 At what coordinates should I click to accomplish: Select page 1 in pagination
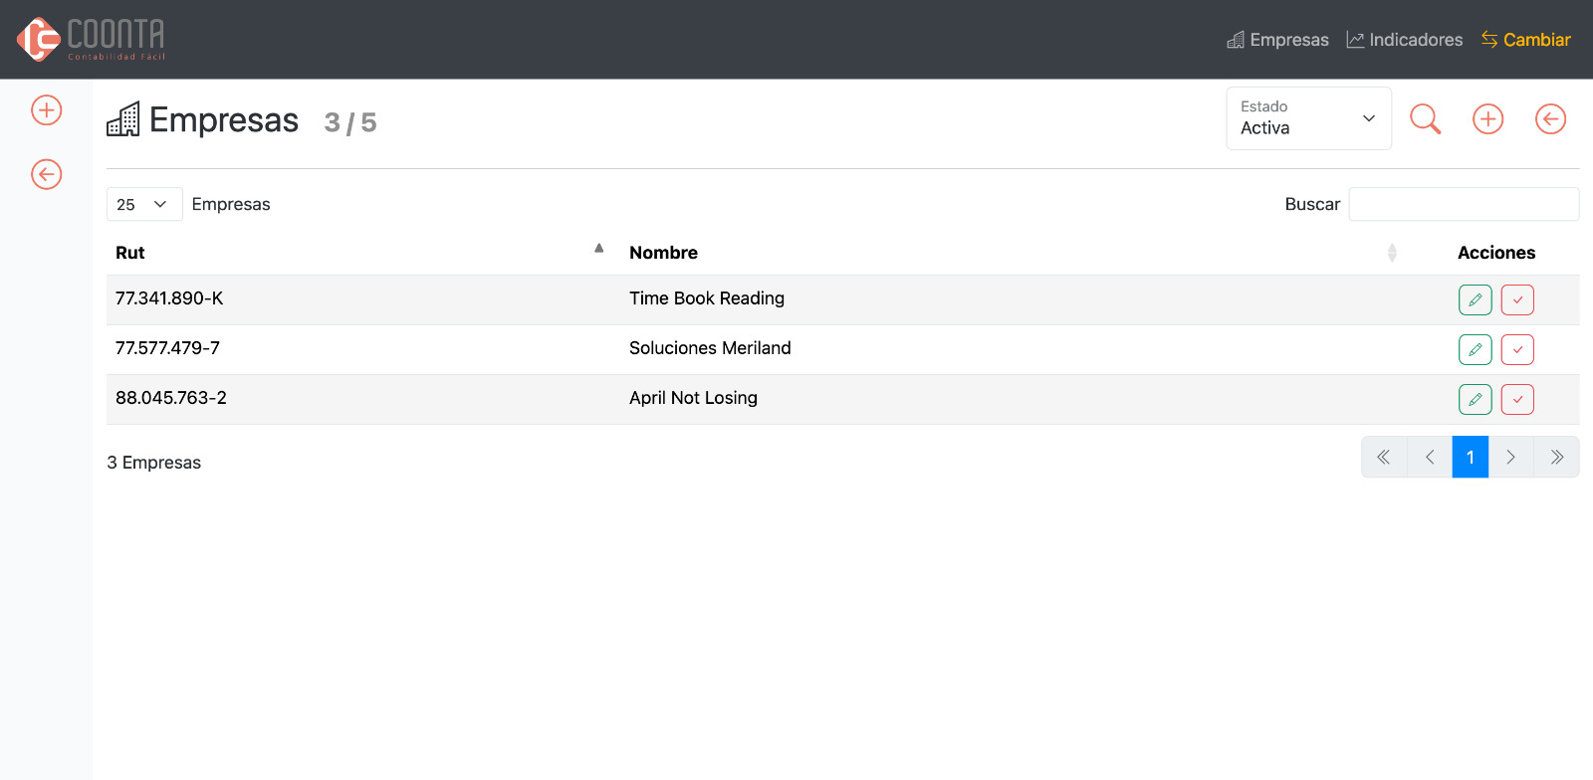coord(1470,457)
